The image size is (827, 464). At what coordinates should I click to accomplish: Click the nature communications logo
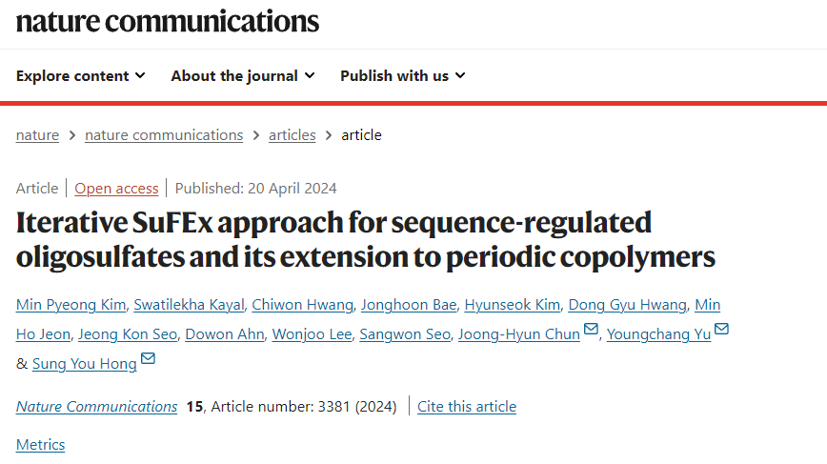pos(167,22)
